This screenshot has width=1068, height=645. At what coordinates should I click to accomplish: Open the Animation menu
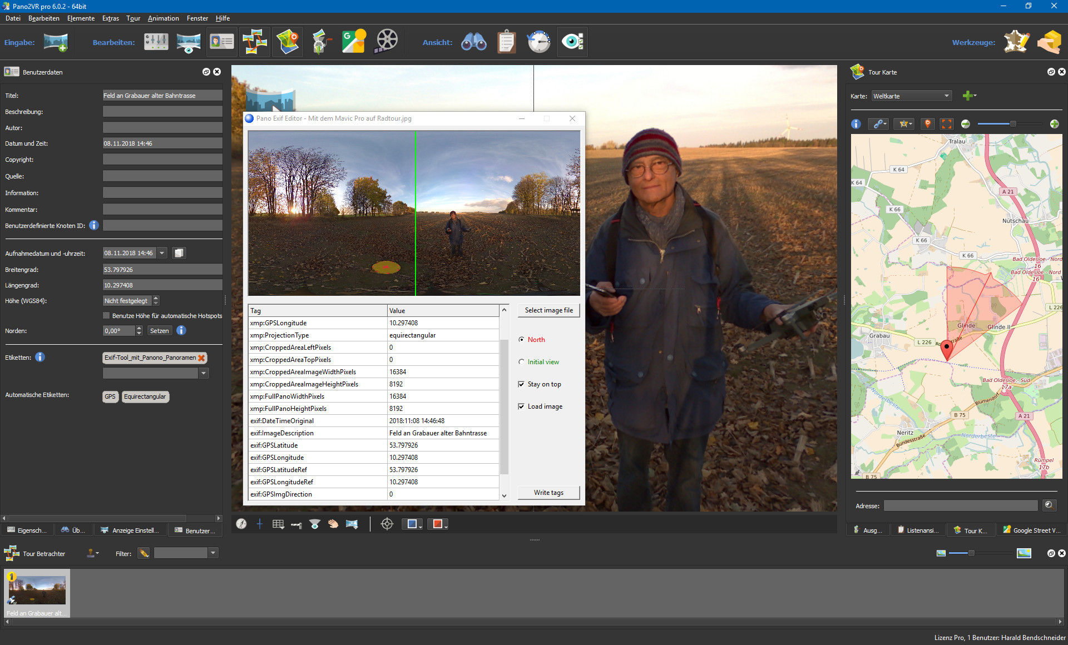click(163, 18)
